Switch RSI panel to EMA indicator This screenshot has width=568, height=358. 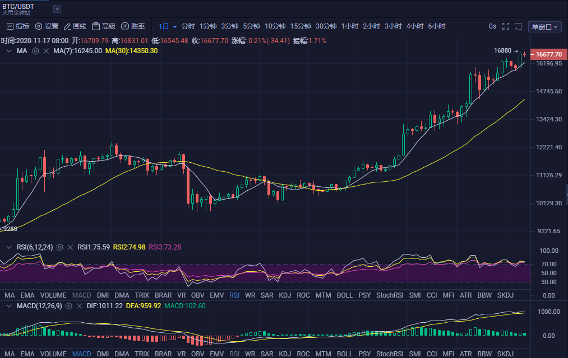[x=27, y=295]
